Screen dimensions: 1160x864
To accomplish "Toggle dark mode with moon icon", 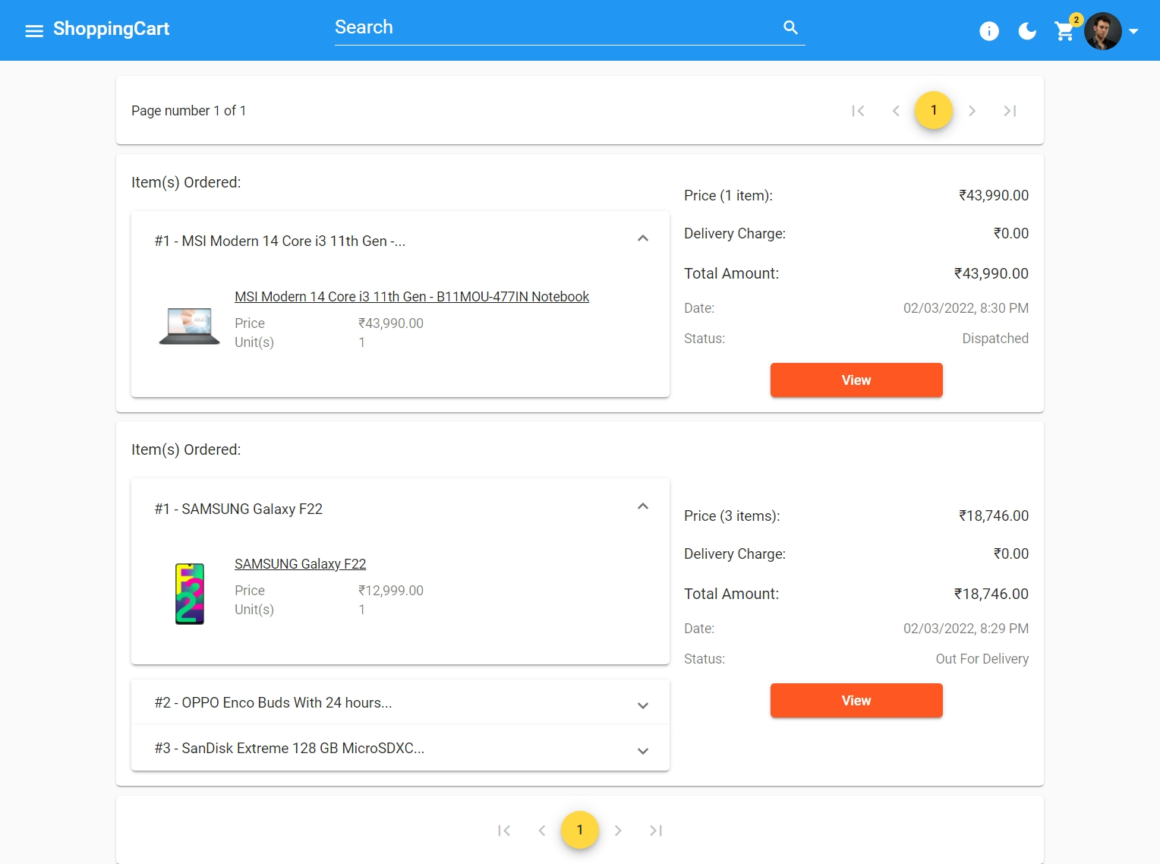I will (x=1027, y=31).
